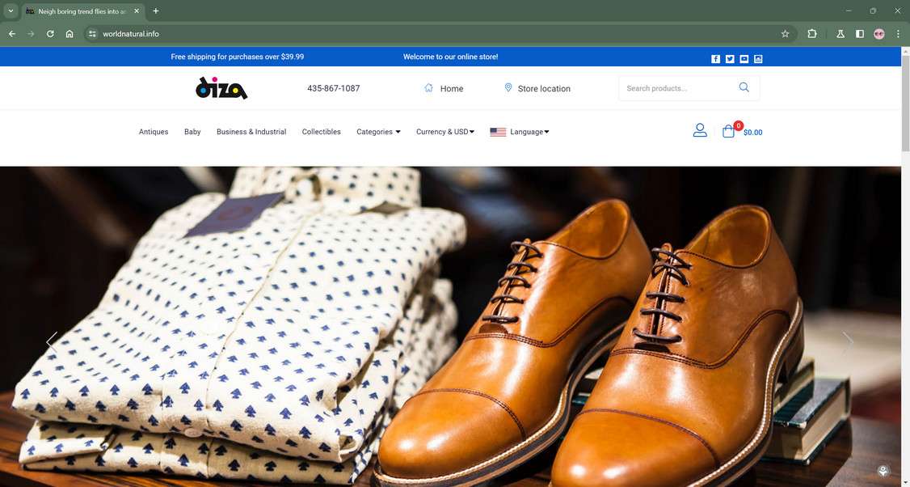Open Business & Industrial category

point(251,132)
